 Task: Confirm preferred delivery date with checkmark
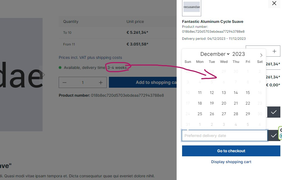(x=273, y=136)
